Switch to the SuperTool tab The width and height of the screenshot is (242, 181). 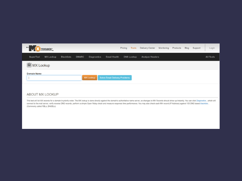click(34, 57)
